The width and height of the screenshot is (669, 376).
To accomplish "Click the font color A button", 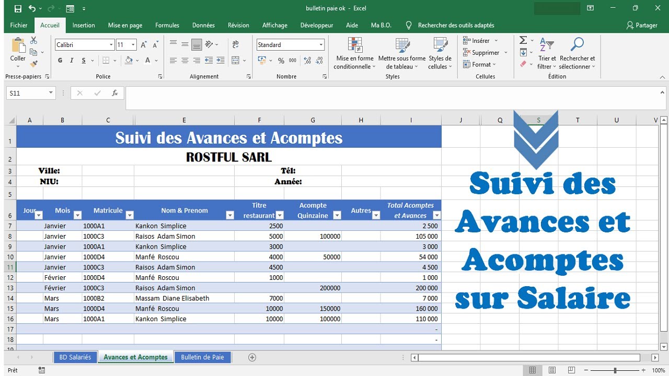I will 148,61.
